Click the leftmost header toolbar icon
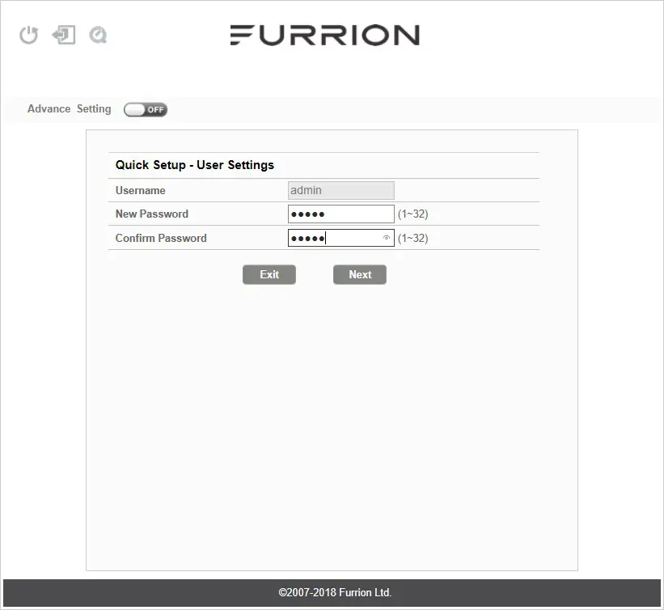Viewport: 664px width, 610px height. tap(28, 35)
